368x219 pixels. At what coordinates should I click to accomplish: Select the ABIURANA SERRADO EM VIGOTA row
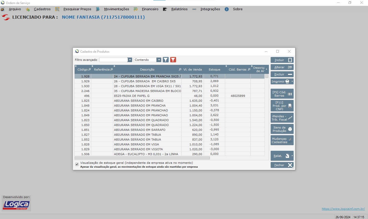[138, 149]
